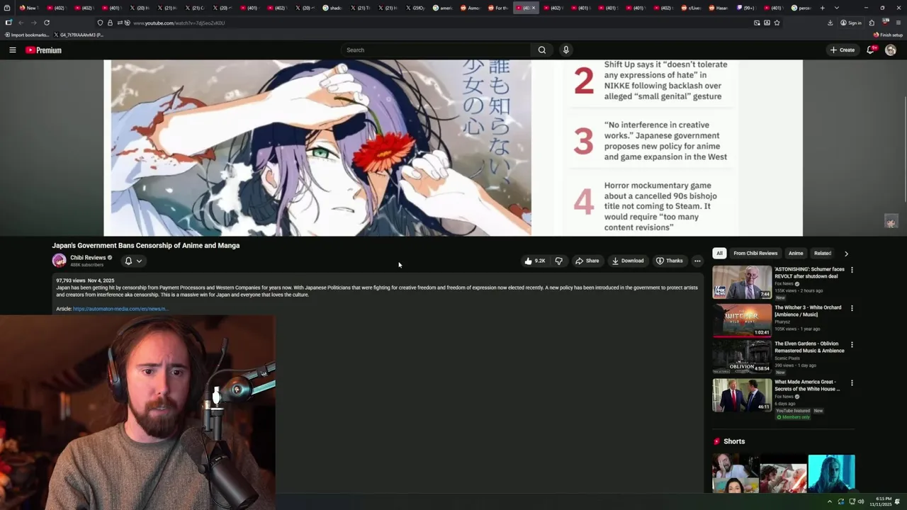Select the Anime filter chip
This screenshot has width=907, height=510.
click(x=796, y=254)
